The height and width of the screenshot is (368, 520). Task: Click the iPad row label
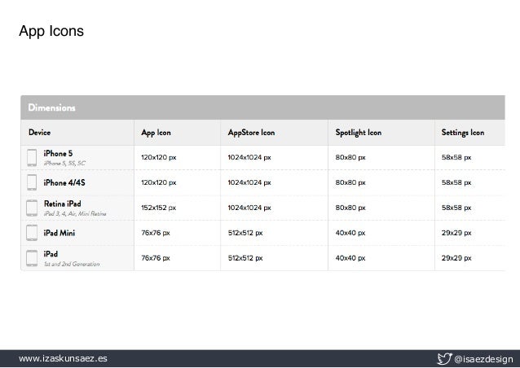pos(51,254)
